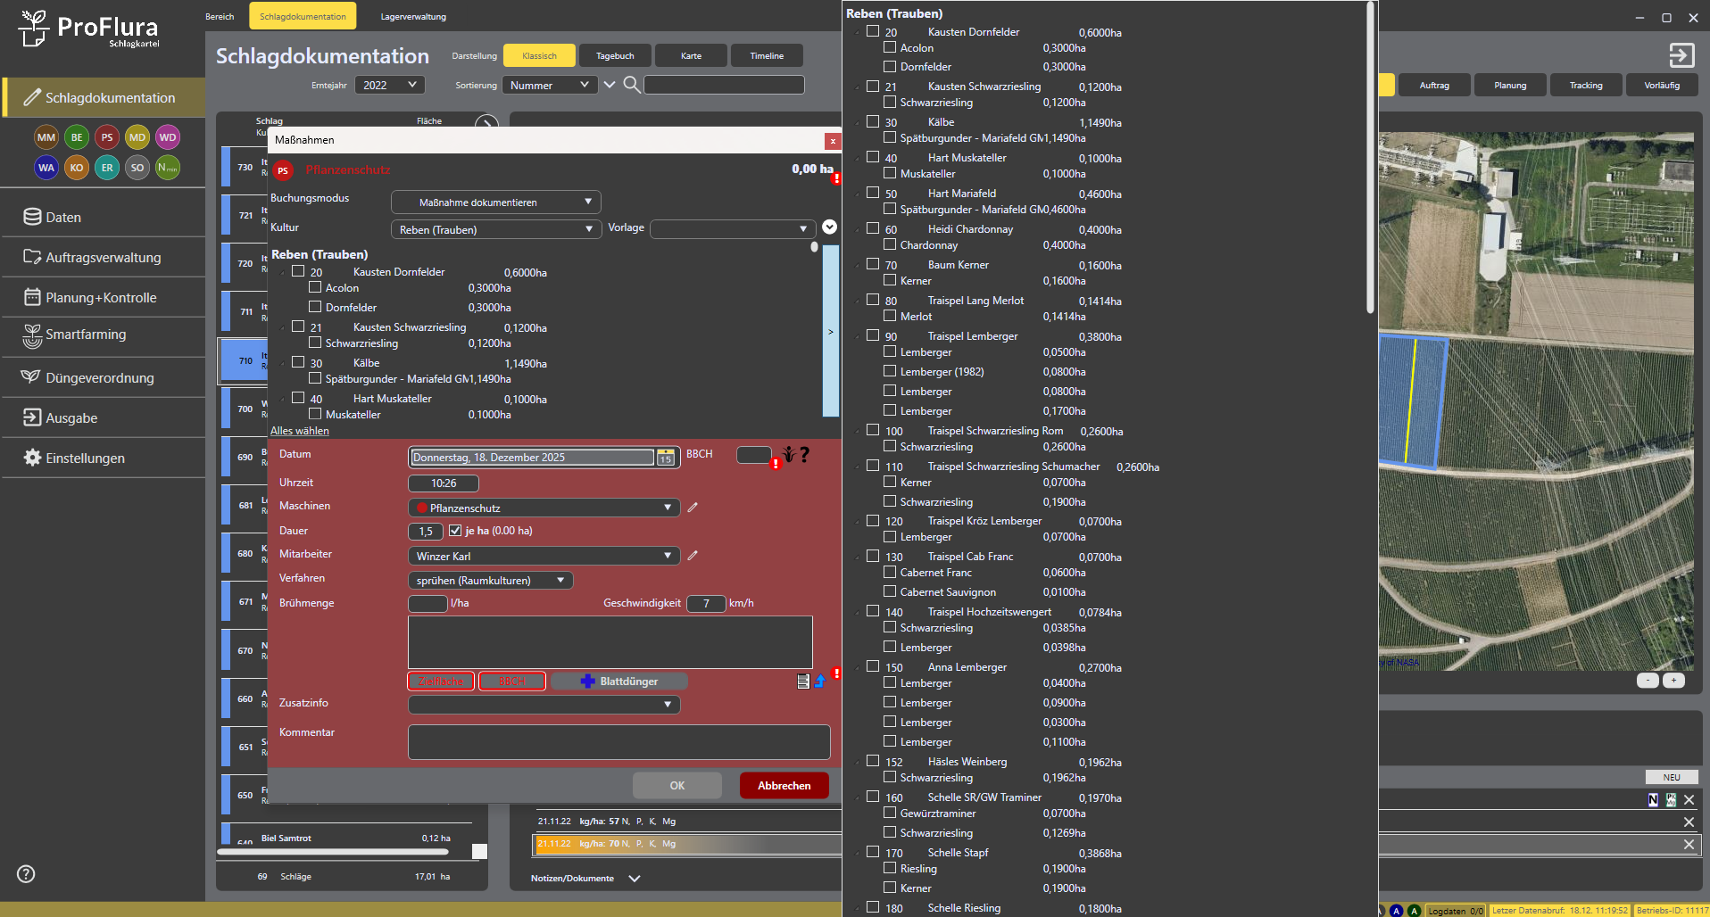Image resolution: width=1710 pixels, height=917 pixels.
Task: Click the green BE category circle icon
Action: 77,137
